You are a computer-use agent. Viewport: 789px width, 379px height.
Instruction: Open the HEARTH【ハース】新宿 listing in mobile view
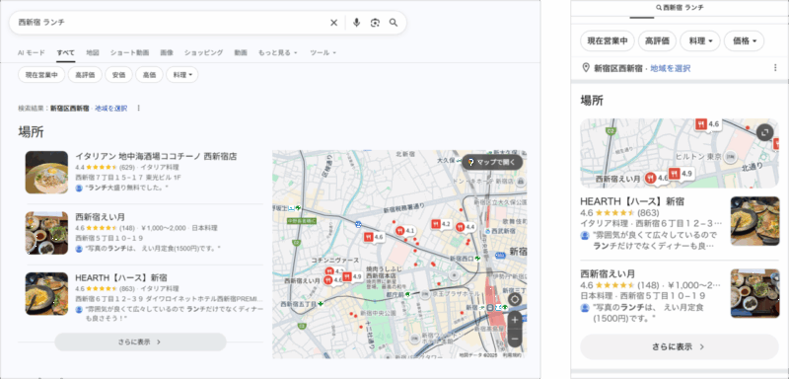632,201
